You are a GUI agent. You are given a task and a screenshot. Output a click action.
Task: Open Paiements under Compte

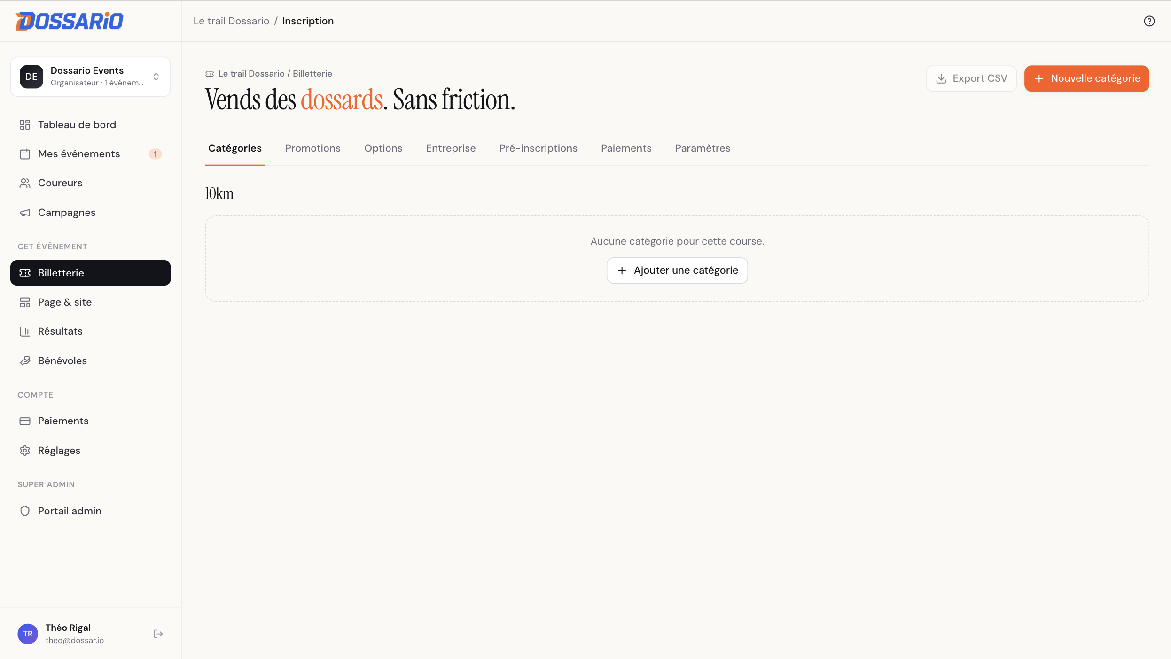click(90, 421)
